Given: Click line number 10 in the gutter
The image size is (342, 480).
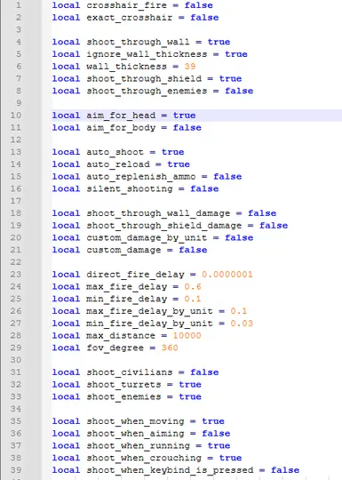Looking at the screenshot, I should click(16, 116).
